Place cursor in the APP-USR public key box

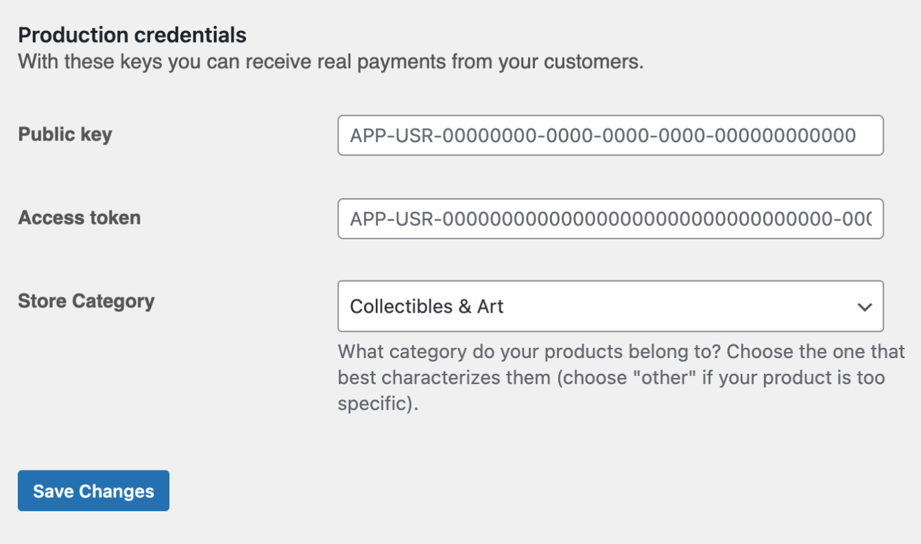(x=610, y=135)
